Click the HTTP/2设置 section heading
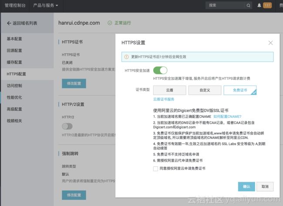The image size is (283, 206). point(73,104)
